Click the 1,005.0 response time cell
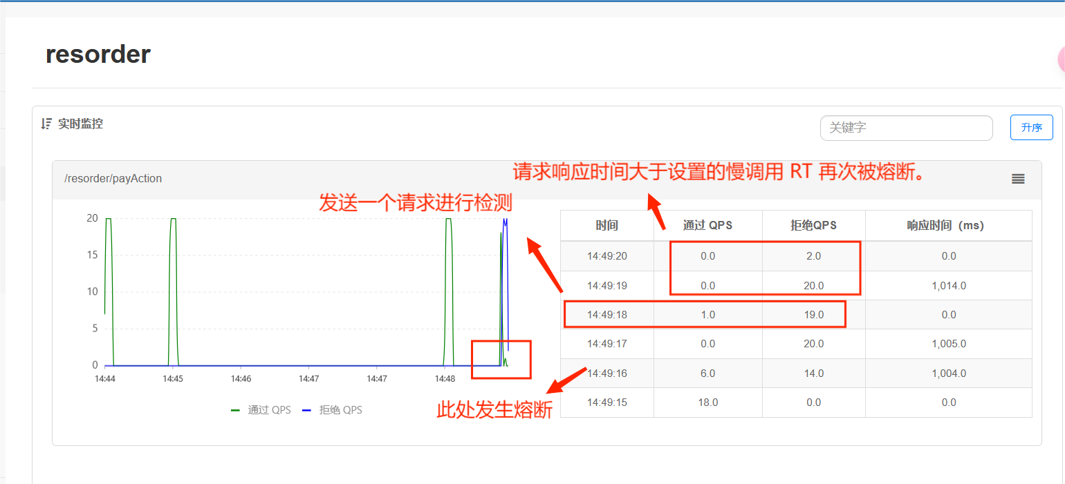Viewport: 1065px width, 484px height. [x=948, y=344]
